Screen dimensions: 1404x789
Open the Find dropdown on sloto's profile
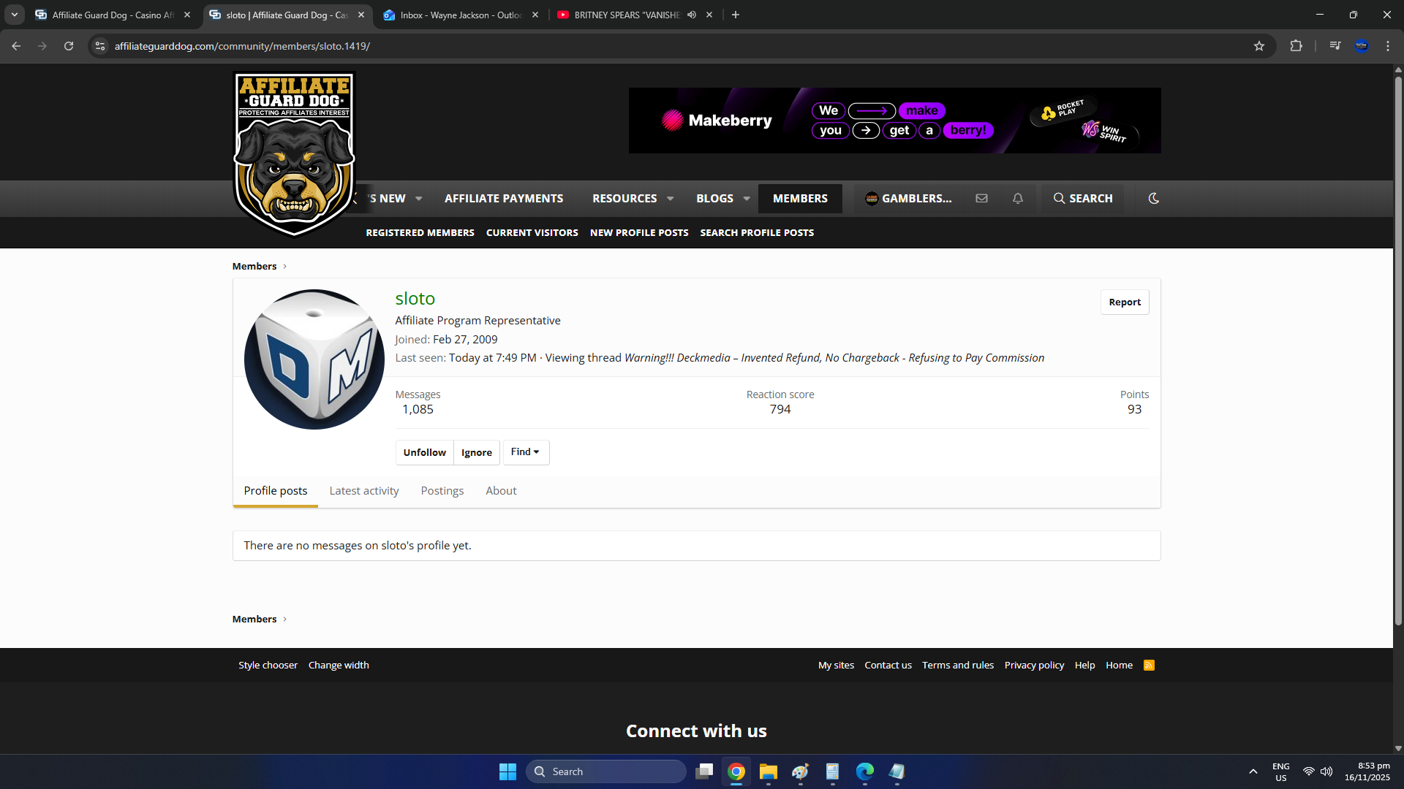coord(525,451)
